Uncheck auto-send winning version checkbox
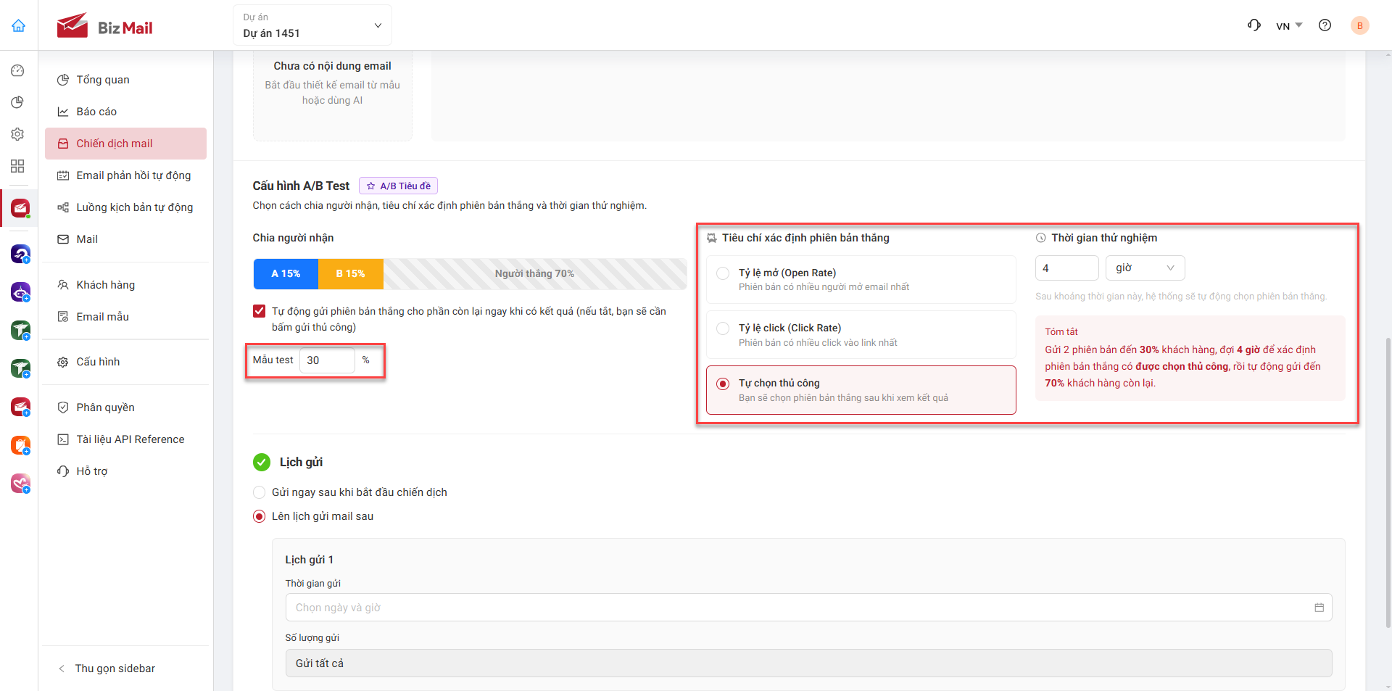 tap(259, 311)
